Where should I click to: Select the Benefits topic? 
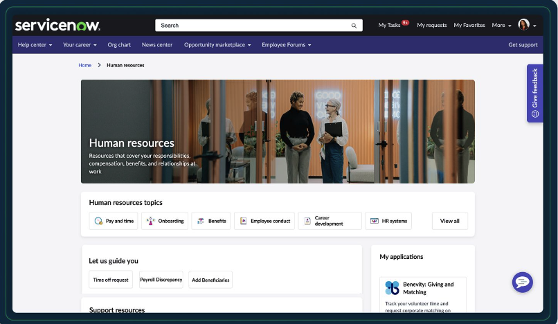(211, 221)
